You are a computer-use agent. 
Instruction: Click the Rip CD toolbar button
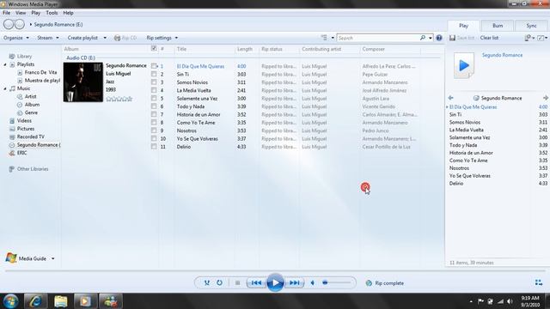(x=125, y=38)
